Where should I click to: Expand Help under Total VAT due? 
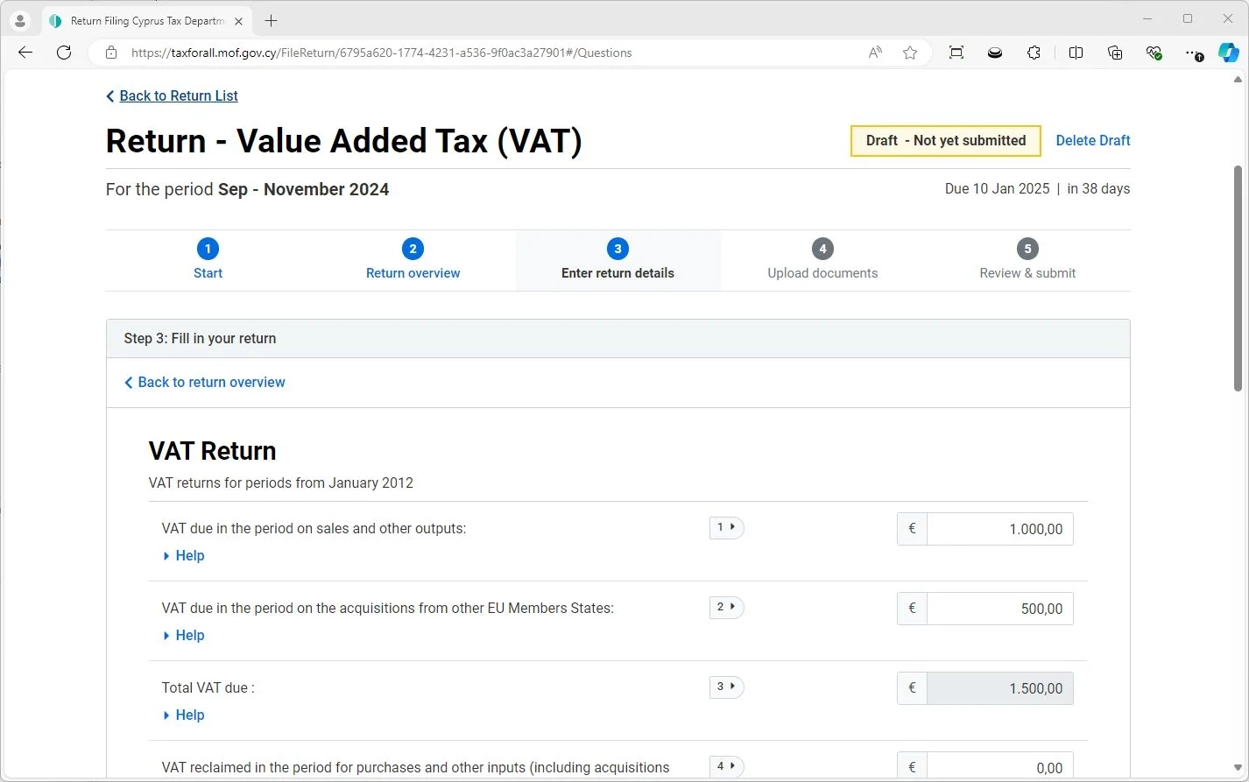tap(189, 715)
